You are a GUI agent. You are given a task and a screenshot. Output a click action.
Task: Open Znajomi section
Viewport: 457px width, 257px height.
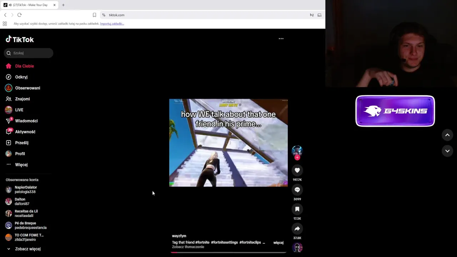click(17, 99)
